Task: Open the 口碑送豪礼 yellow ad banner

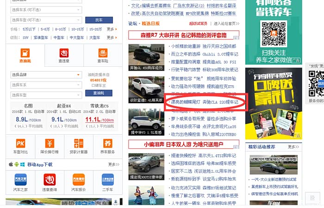Action: (274, 104)
